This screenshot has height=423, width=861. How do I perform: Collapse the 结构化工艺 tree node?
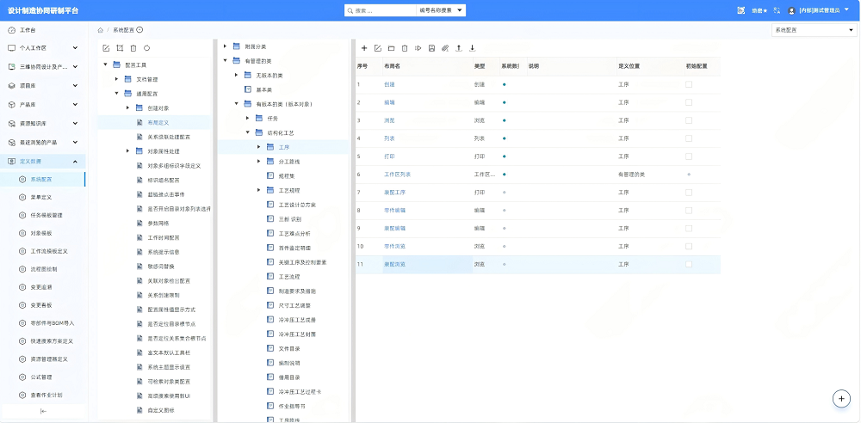click(248, 132)
